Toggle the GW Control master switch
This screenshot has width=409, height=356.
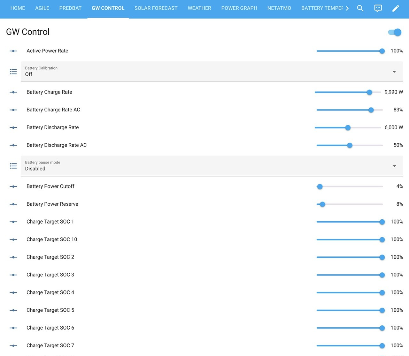coord(395,32)
